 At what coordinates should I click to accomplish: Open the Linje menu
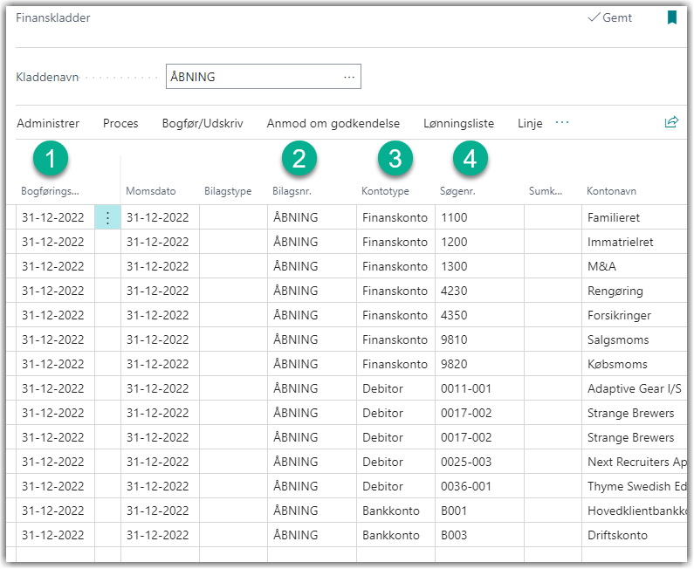click(x=530, y=123)
